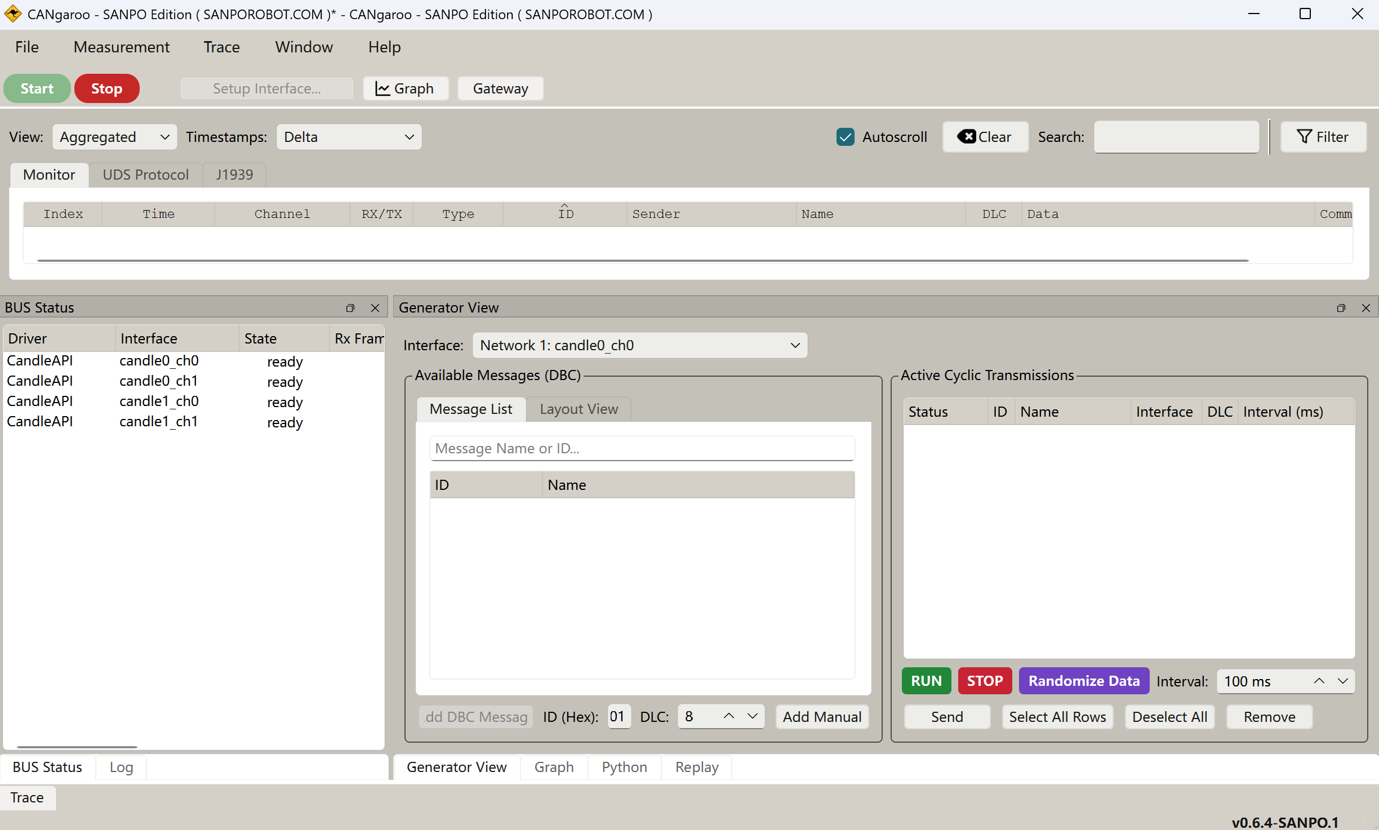
Task: Switch to the J1939 tab
Action: pos(234,175)
